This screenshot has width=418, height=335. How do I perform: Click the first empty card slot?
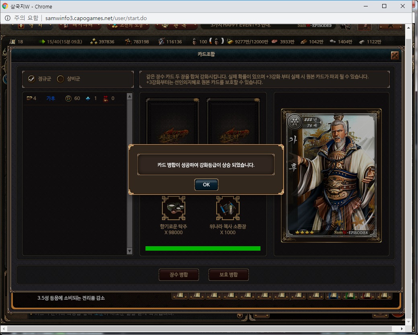(172, 121)
